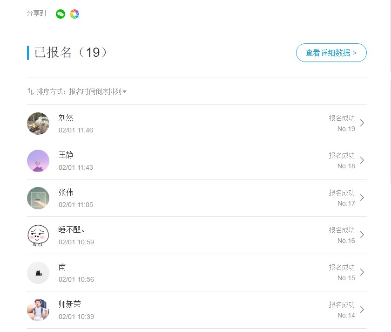Click 王静's purple avatar
Screen dimensions: 391x332
[38, 160]
